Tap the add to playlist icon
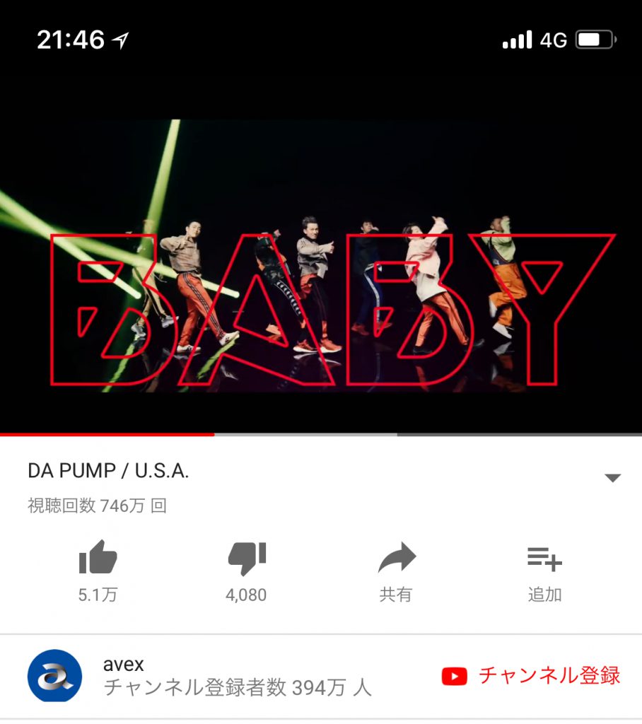 (544, 559)
